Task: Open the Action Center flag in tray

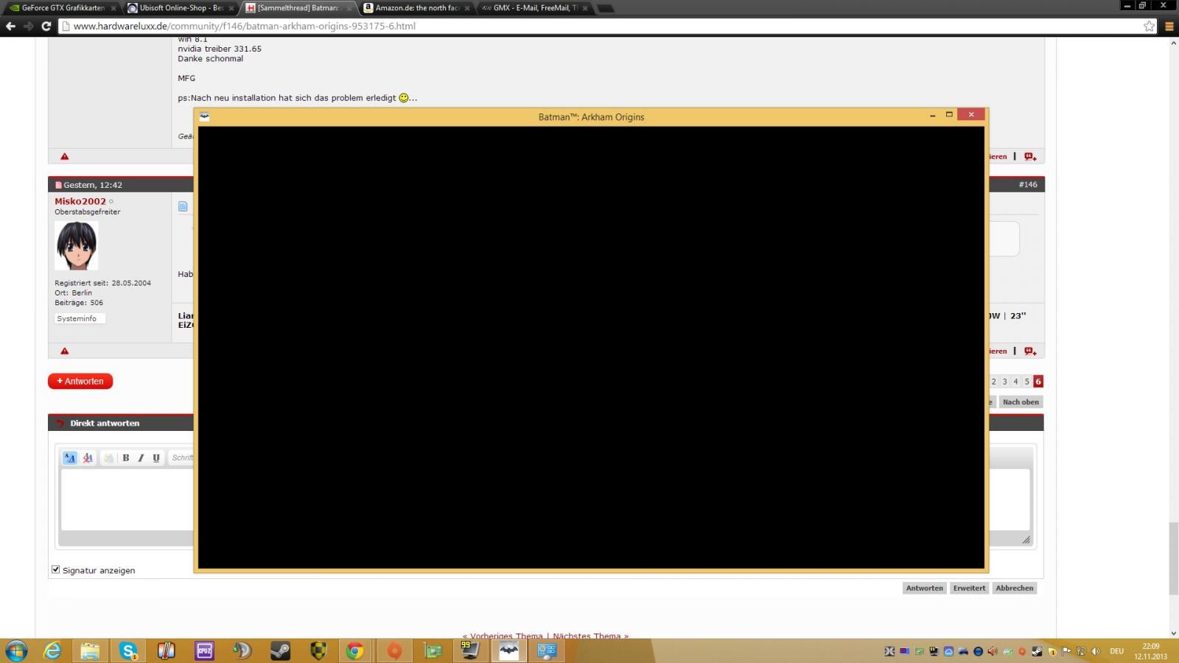Action: point(1066,651)
